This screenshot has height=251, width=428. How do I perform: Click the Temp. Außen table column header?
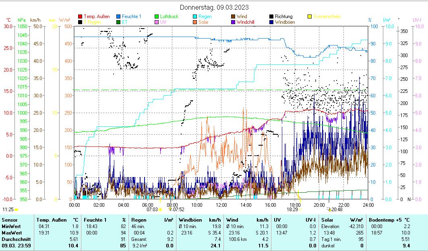tap(49, 220)
